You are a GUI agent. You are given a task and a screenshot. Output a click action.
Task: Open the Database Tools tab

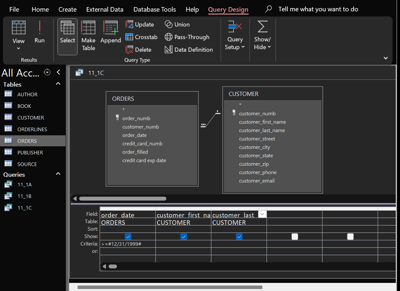coord(154,9)
